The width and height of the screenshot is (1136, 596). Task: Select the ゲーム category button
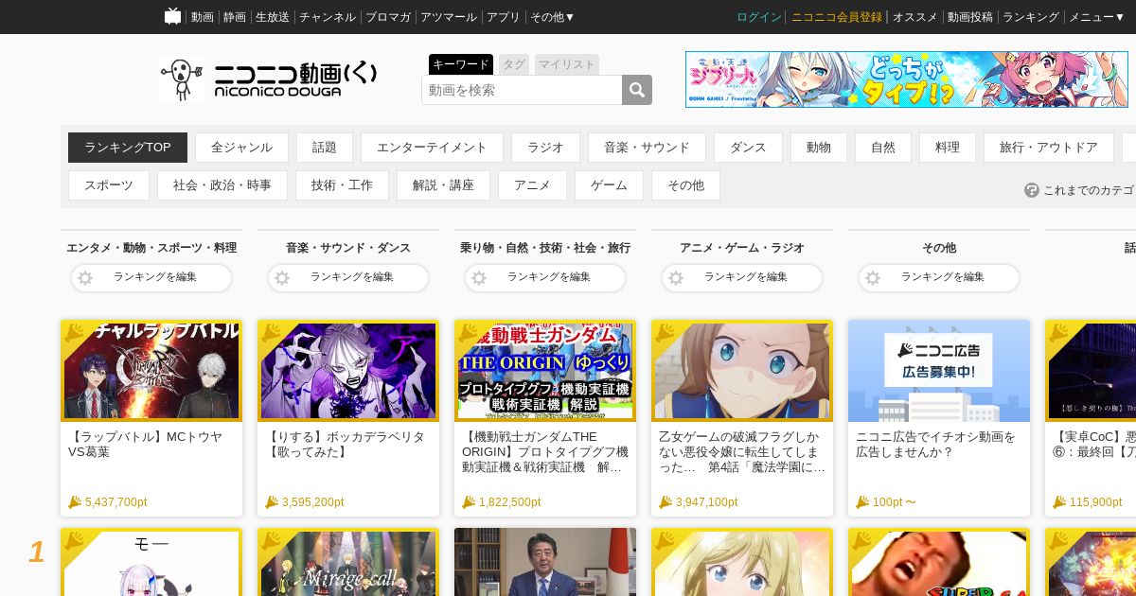pyautogui.click(x=609, y=185)
